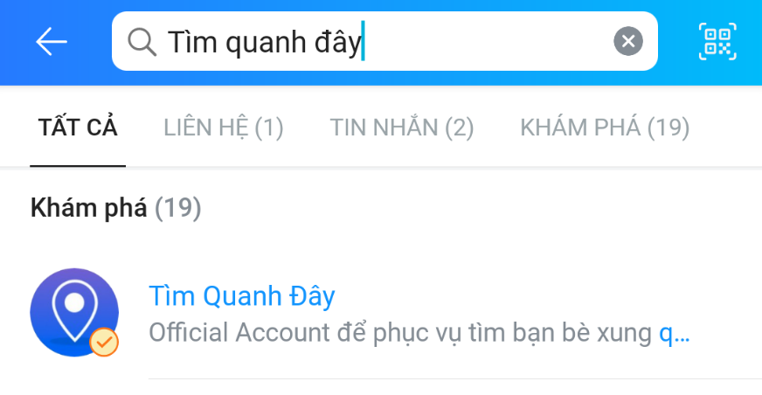Click the Khám phá section heading
The width and height of the screenshot is (762, 395).
[89, 208]
